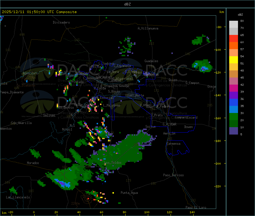Click the bright green 20-30 dBZ swatch
Image resolution: width=255 pixels, height=216 pixels.
pyautogui.click(x=233, y=116)
